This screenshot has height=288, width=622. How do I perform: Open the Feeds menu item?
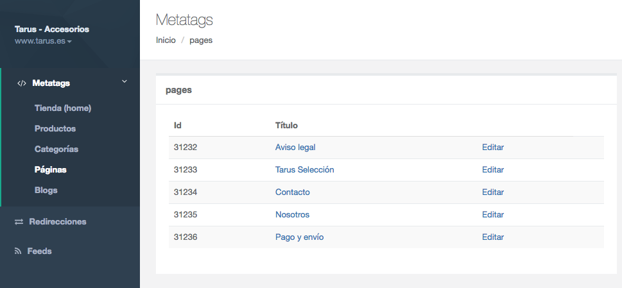tap(39, 251)
